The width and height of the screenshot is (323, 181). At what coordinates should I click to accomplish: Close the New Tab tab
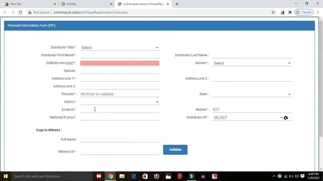55,4
